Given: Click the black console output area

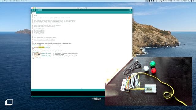Looking at the screenshot, I should 68,94.
